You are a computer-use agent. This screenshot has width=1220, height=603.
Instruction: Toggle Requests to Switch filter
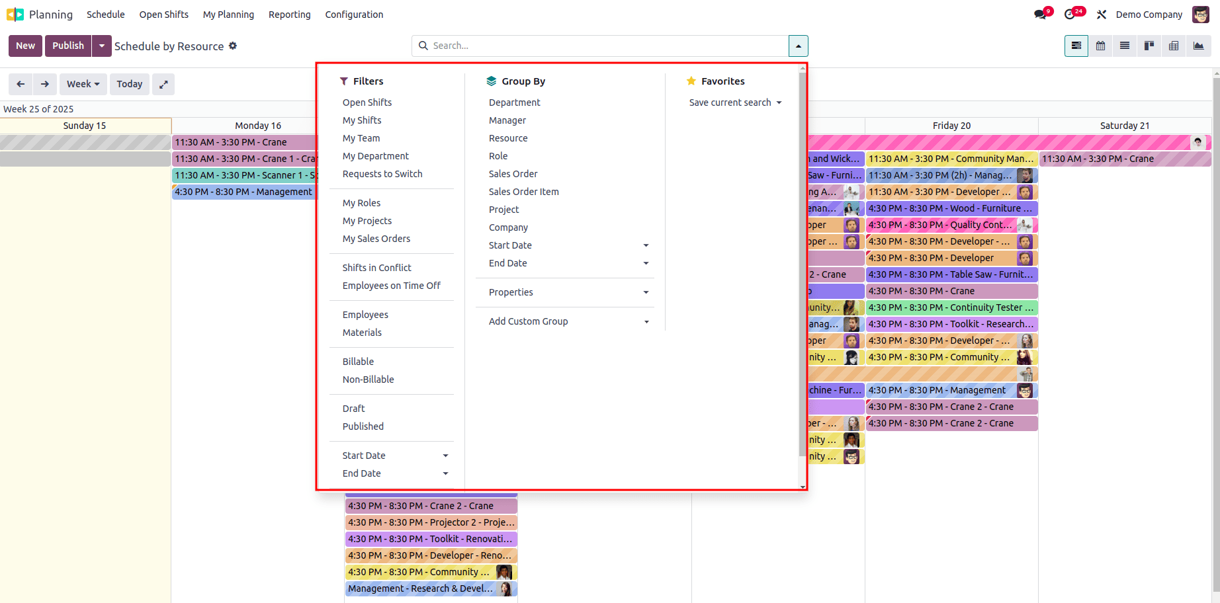coord(382,174)
